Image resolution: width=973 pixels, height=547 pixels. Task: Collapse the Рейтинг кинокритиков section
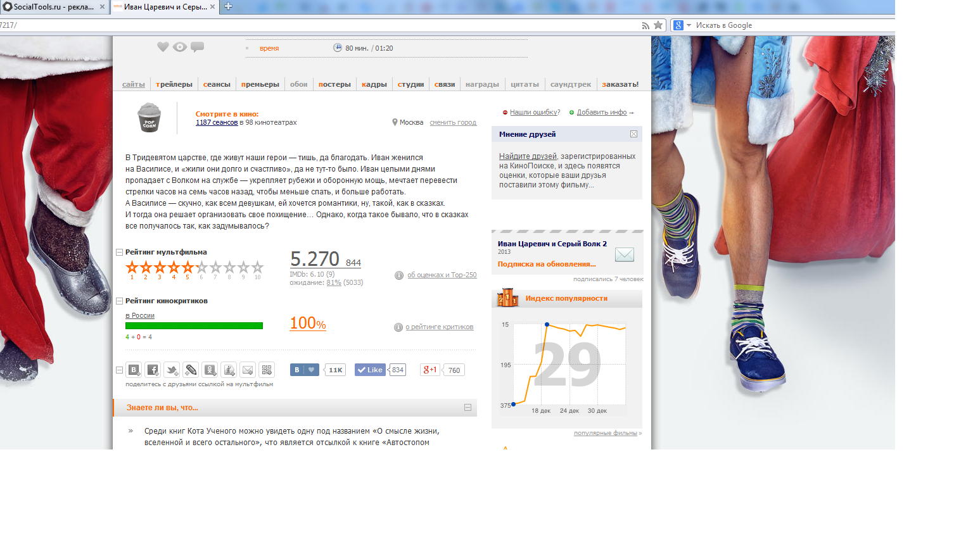[x=119, y=301]
